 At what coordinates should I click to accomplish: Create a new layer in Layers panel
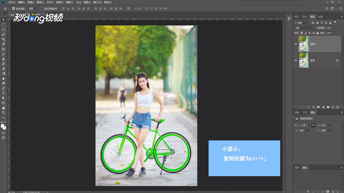(x=333, y=107)
